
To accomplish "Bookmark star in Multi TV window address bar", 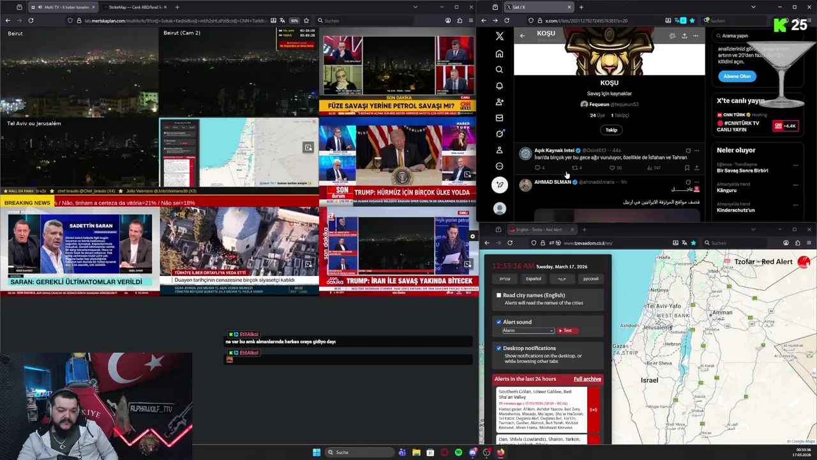I will pyautogui.click(x=306, y=20).
